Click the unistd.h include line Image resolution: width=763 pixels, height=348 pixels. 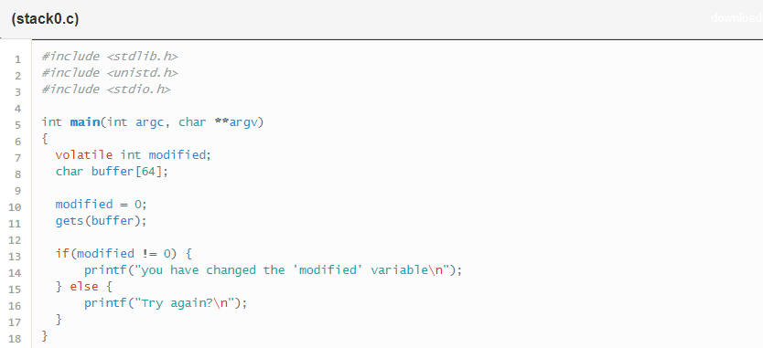click(x=110, y=73)
